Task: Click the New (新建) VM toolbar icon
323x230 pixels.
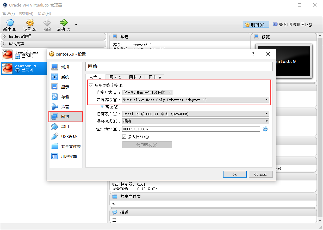Action: point(10,23)
